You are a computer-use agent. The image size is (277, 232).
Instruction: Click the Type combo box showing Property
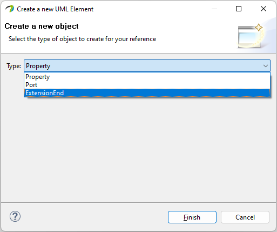point(147,66)
